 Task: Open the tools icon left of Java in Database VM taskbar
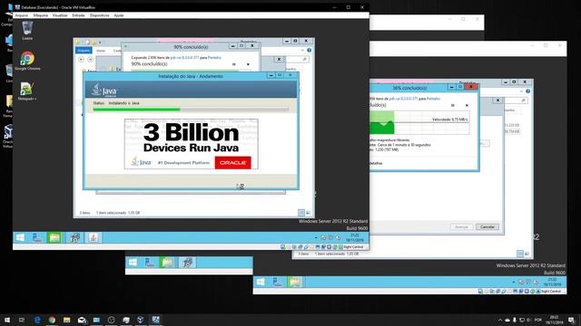(75, 237)
